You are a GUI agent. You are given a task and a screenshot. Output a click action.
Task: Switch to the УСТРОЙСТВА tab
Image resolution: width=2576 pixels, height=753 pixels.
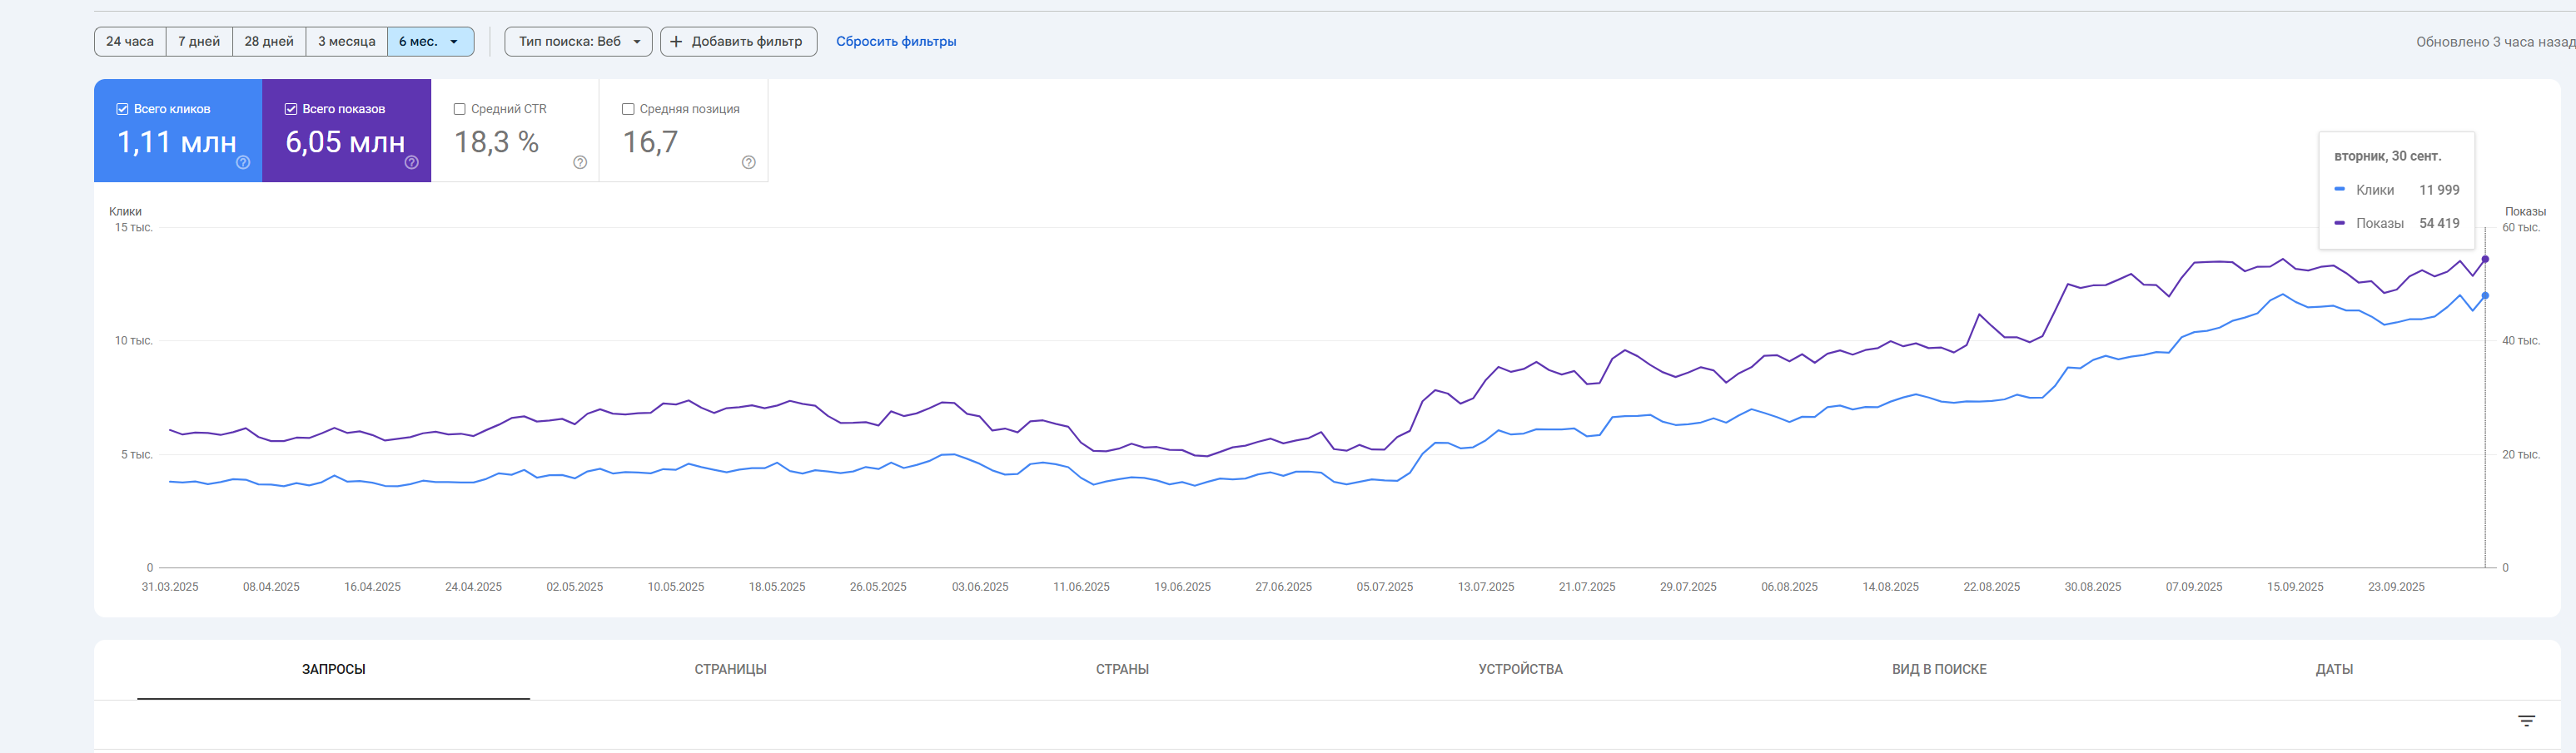(x=1520, y=669)
